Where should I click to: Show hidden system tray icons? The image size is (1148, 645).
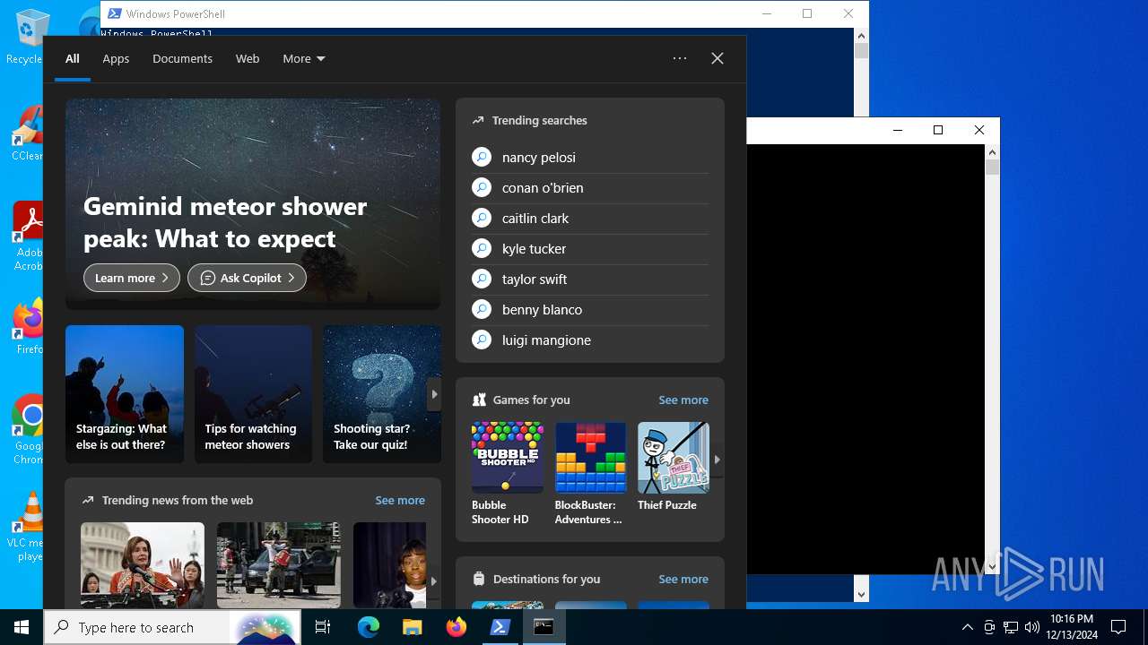coord(967,627)
